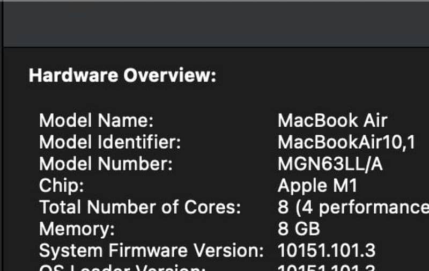
Task: Click the MacBookAir10,1 identifier value
Action: pyautogui.click(x=346, y=142)
